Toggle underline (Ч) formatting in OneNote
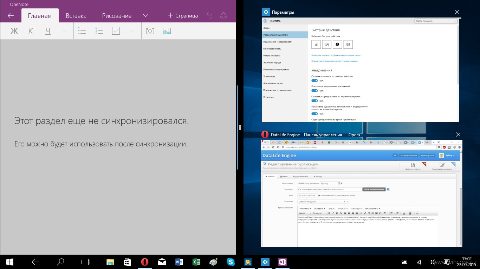 click(x=48, y=31)
